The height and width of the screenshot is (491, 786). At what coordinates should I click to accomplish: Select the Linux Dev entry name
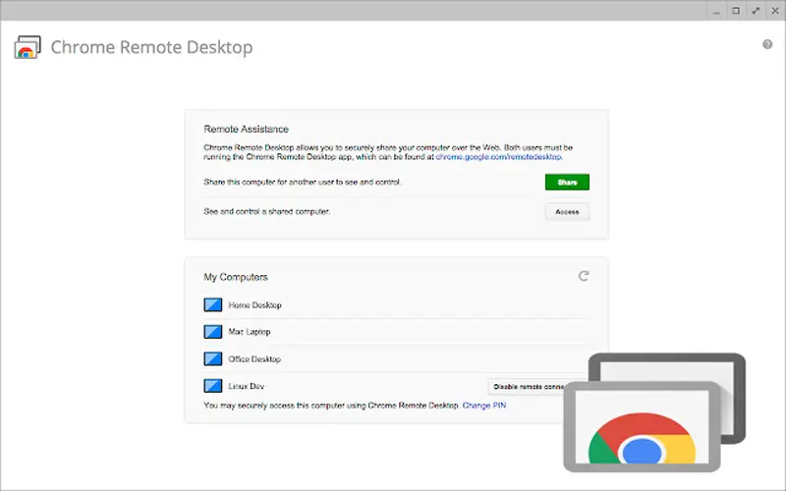click(x=246, y=386)
